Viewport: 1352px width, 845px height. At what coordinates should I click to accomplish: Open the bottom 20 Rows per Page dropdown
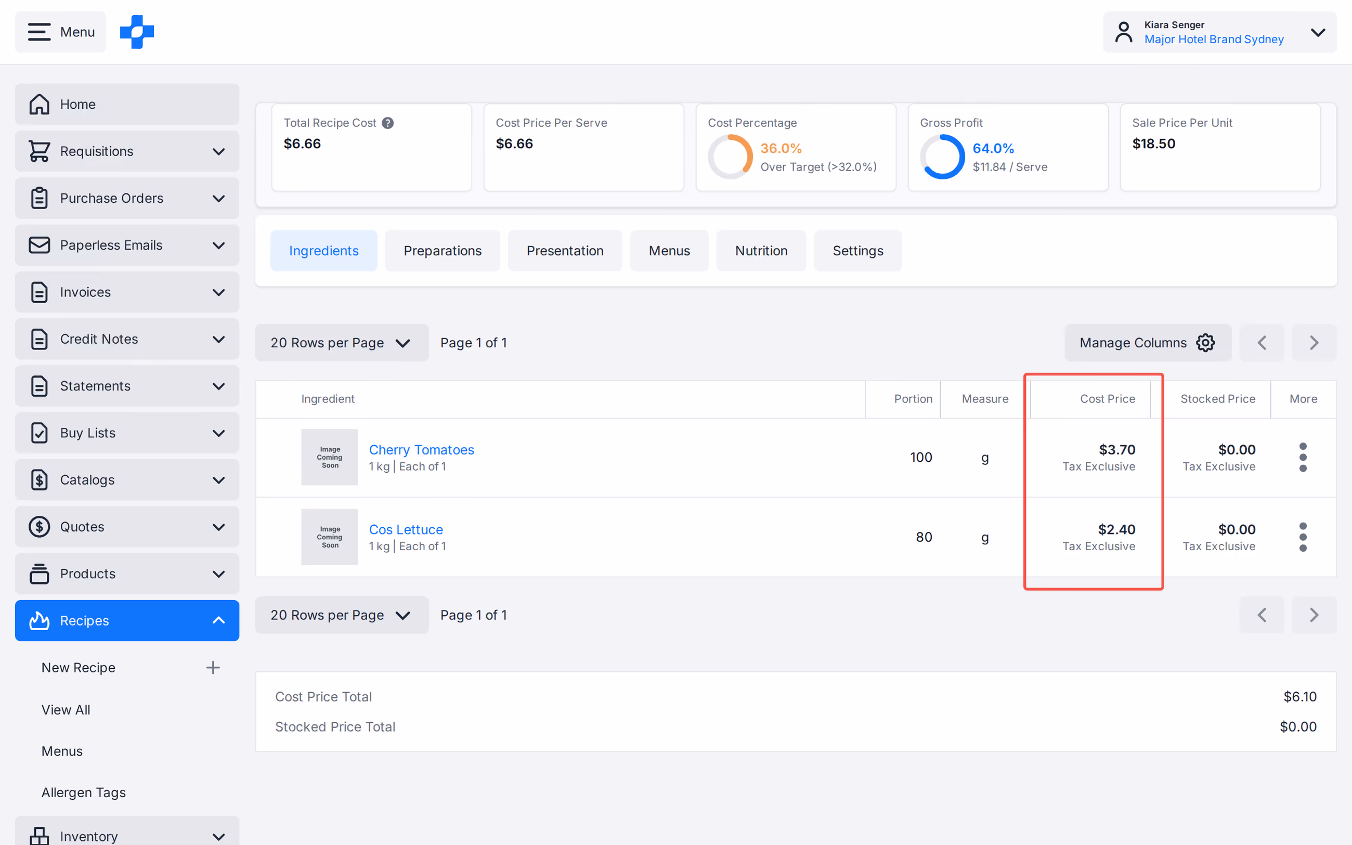pos(342,615)
